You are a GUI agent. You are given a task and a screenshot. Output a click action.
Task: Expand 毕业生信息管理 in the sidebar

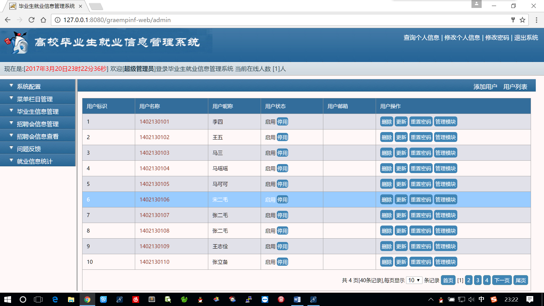click(x=38, y=111)
